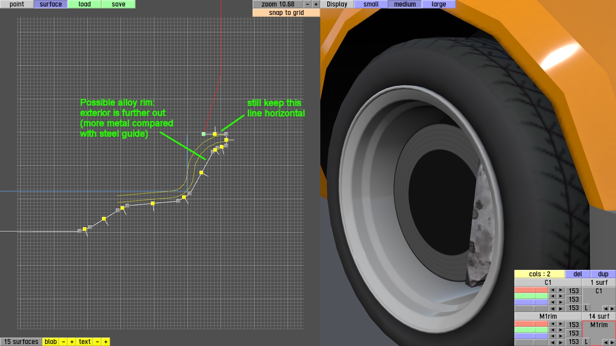Adjust the M1rim green slider
Image resolution: width=616 pixels, height=346 pixels.
tap(531, 330)
